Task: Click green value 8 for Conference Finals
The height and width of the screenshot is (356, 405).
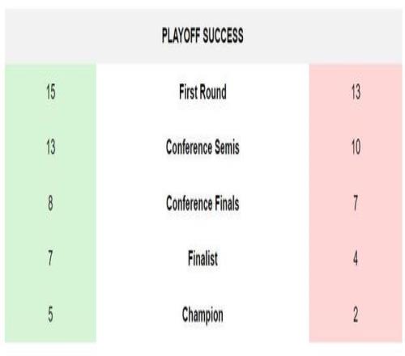Action: pyautogui.click(x=50, y=203)
